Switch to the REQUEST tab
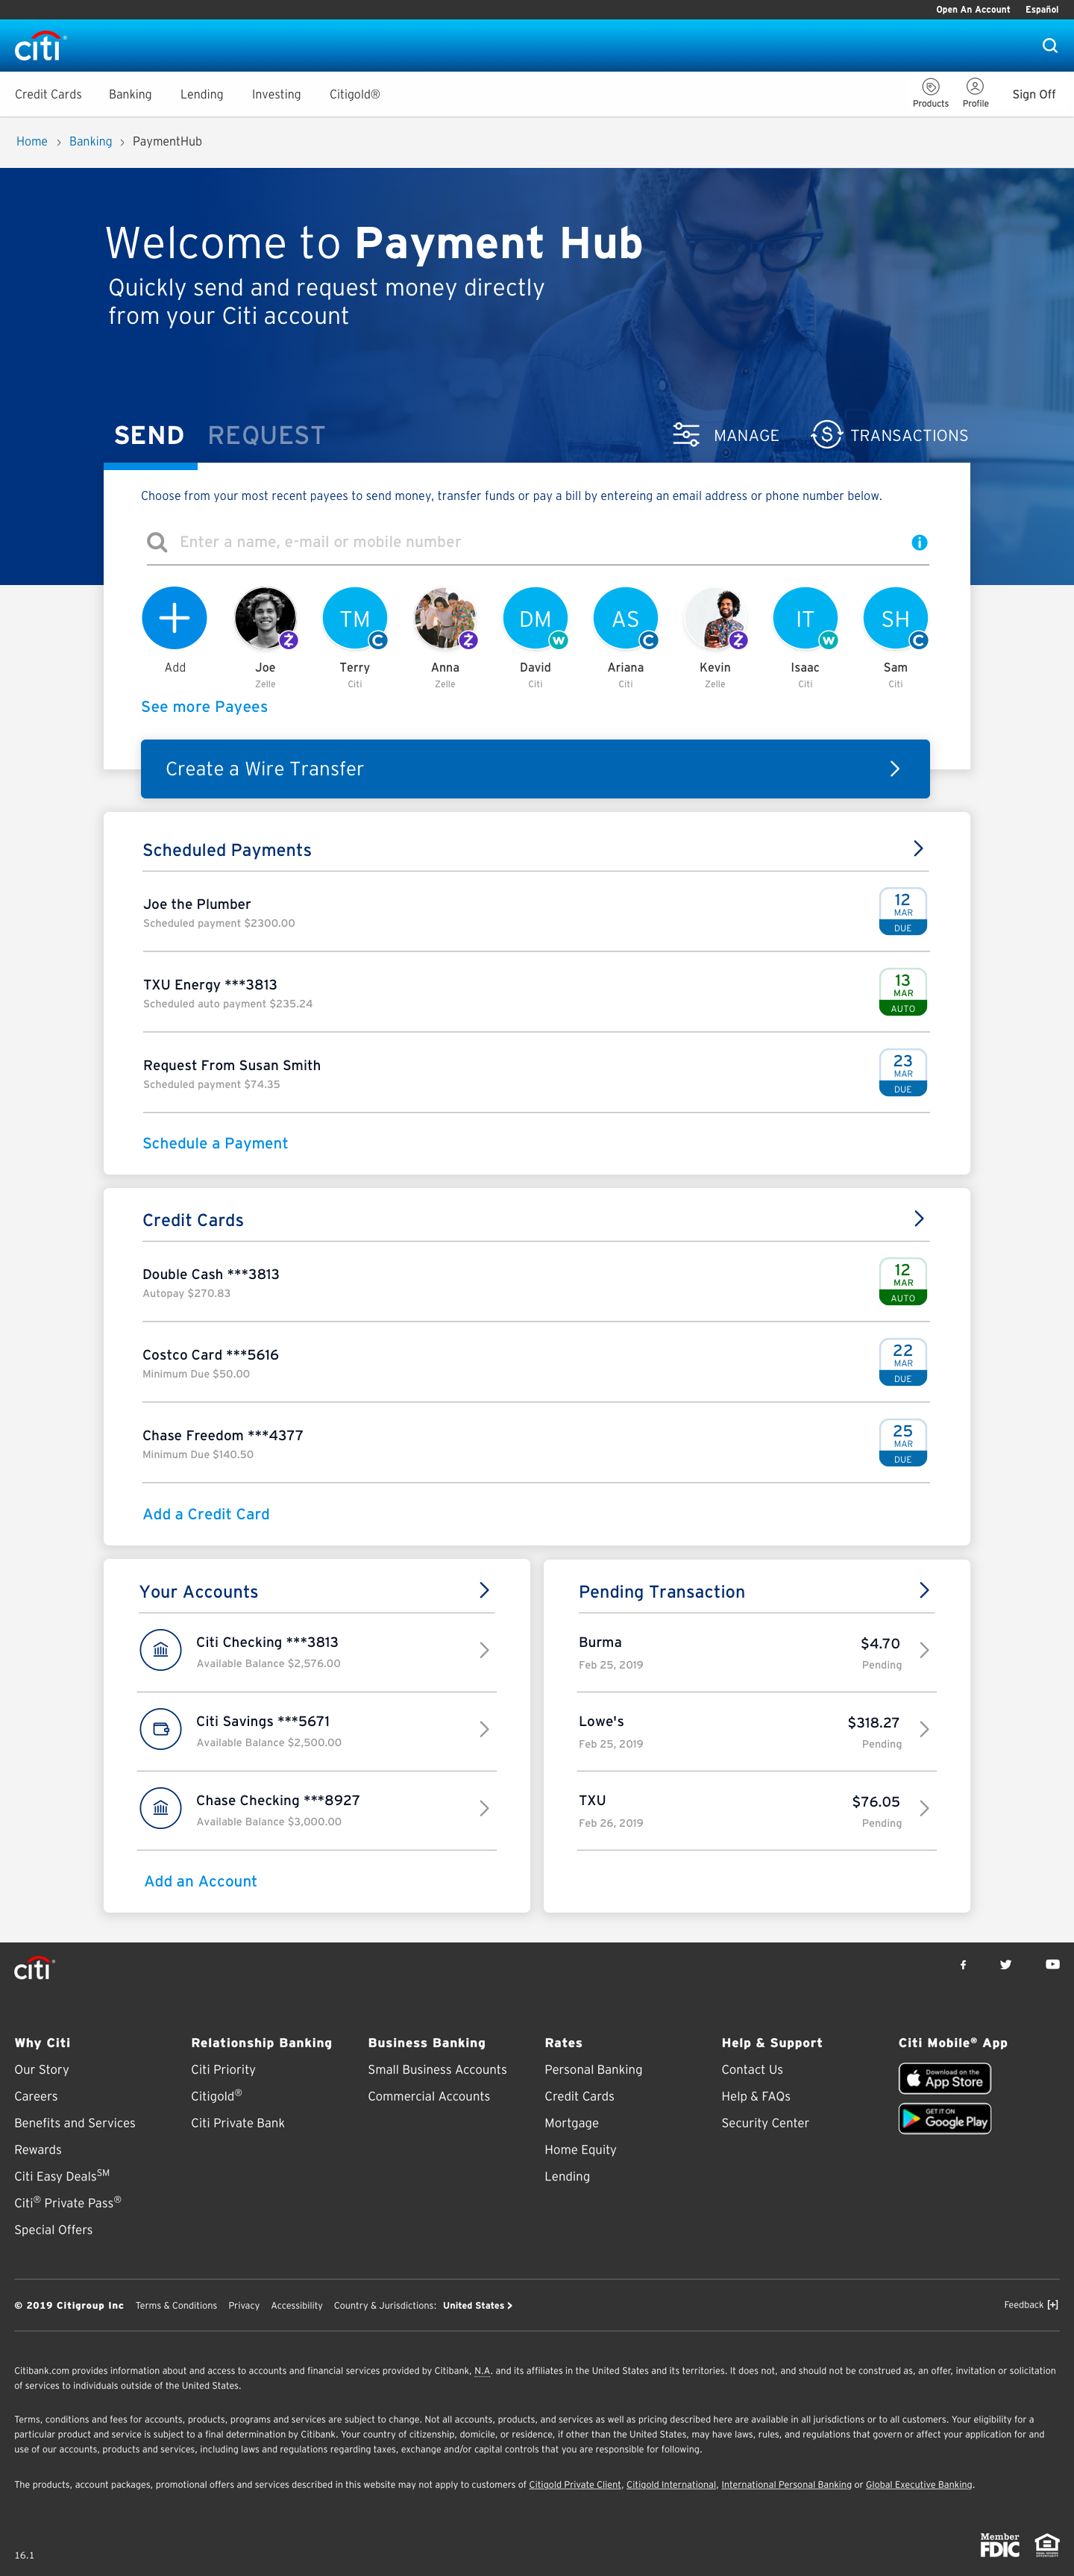 click(266, 435)
